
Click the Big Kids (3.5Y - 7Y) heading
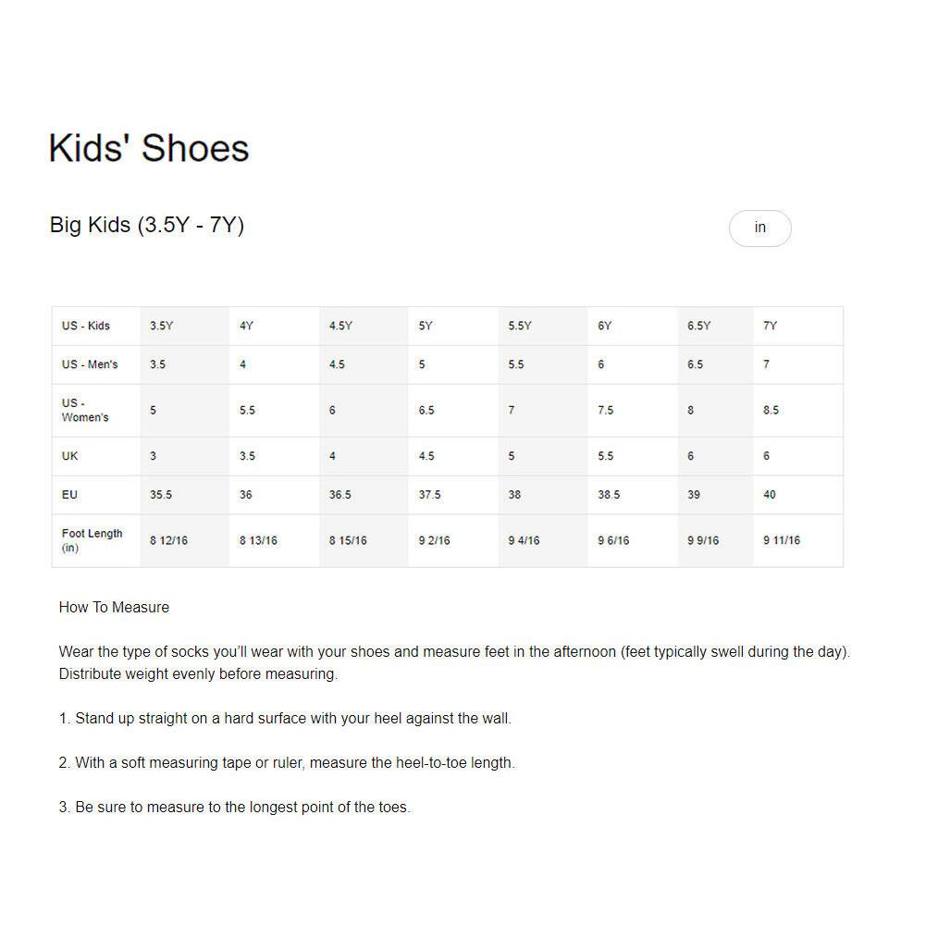(x=147, y=226)
